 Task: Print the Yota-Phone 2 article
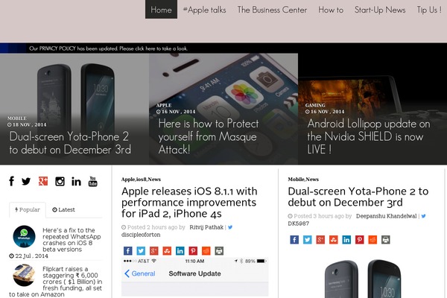click(385, 240)
